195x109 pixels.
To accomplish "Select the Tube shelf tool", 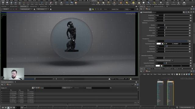I will [11, 3].
